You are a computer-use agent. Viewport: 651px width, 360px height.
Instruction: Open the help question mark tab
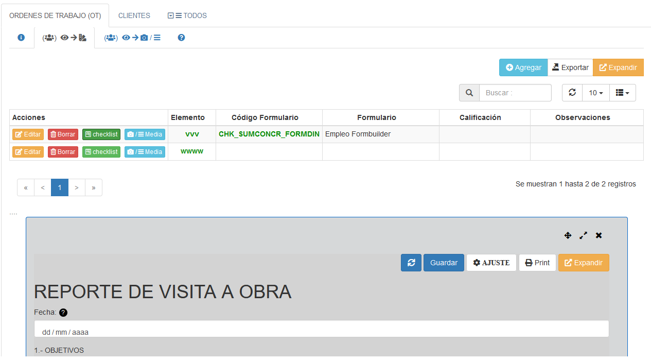pyautogui.click(x=181, y=38)
